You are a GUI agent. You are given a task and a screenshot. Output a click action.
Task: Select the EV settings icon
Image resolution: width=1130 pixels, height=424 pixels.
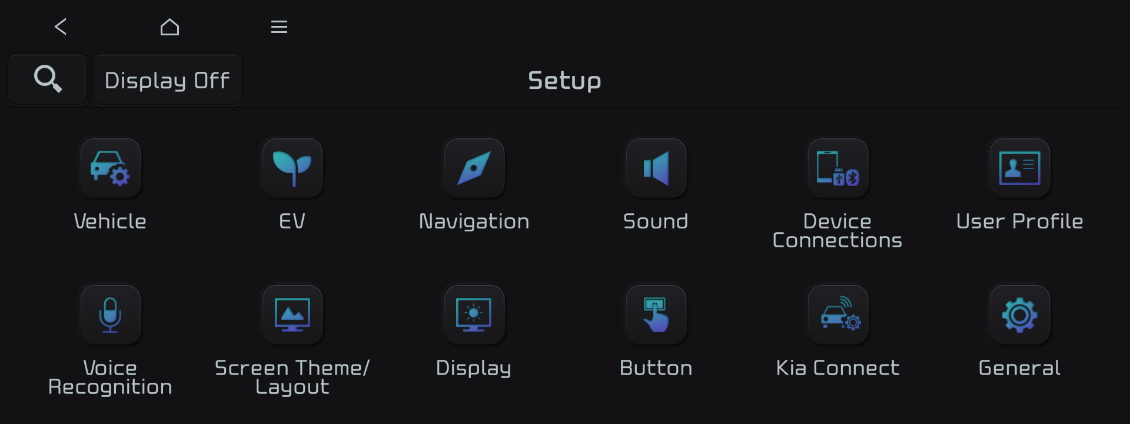pyautogui.click(x=292, y=168)
